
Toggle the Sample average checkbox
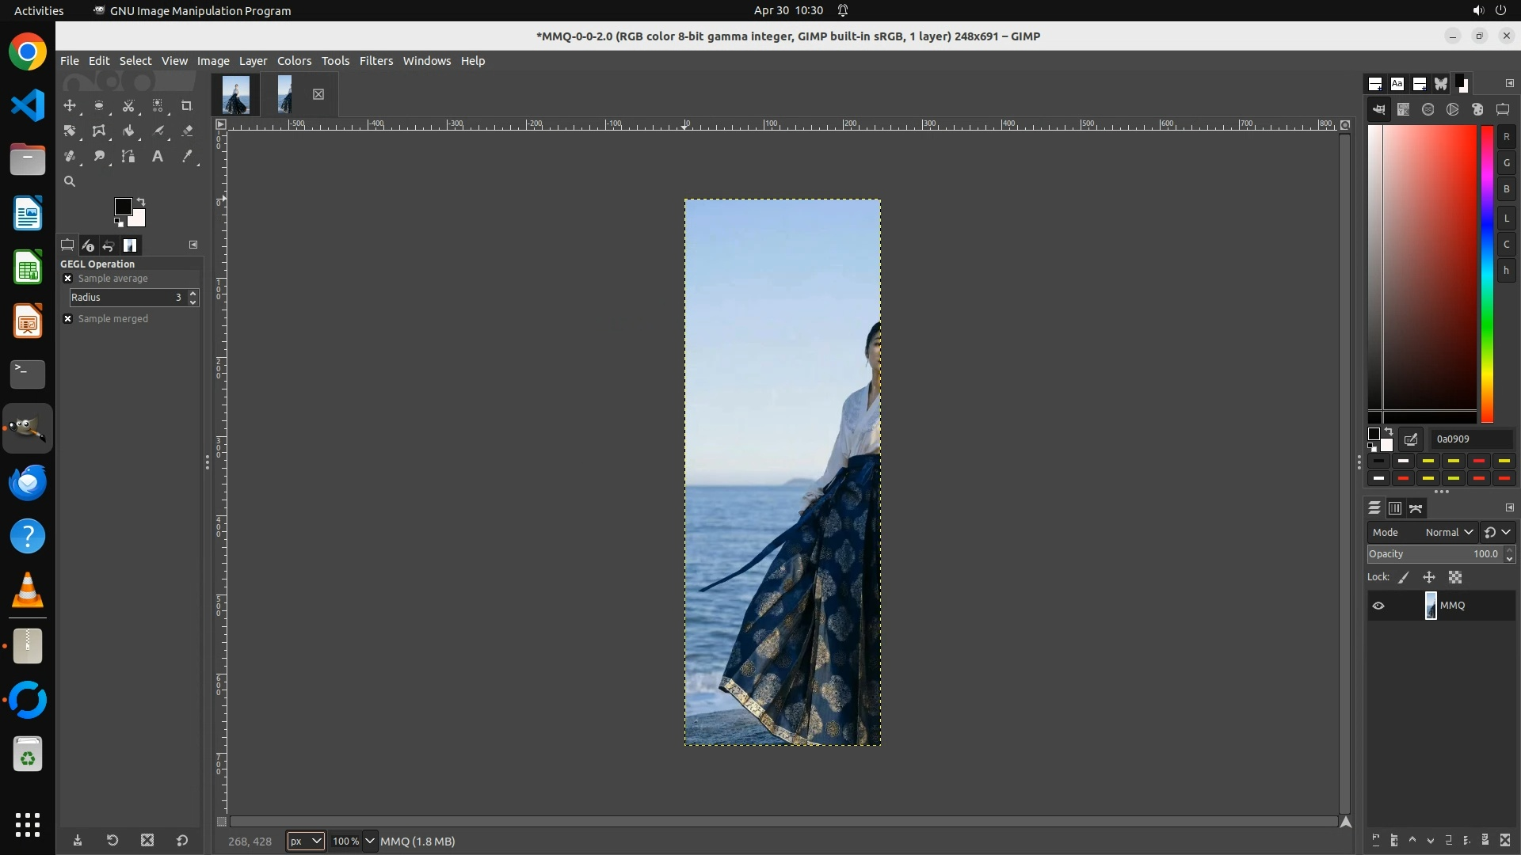[x=68, y=279]
